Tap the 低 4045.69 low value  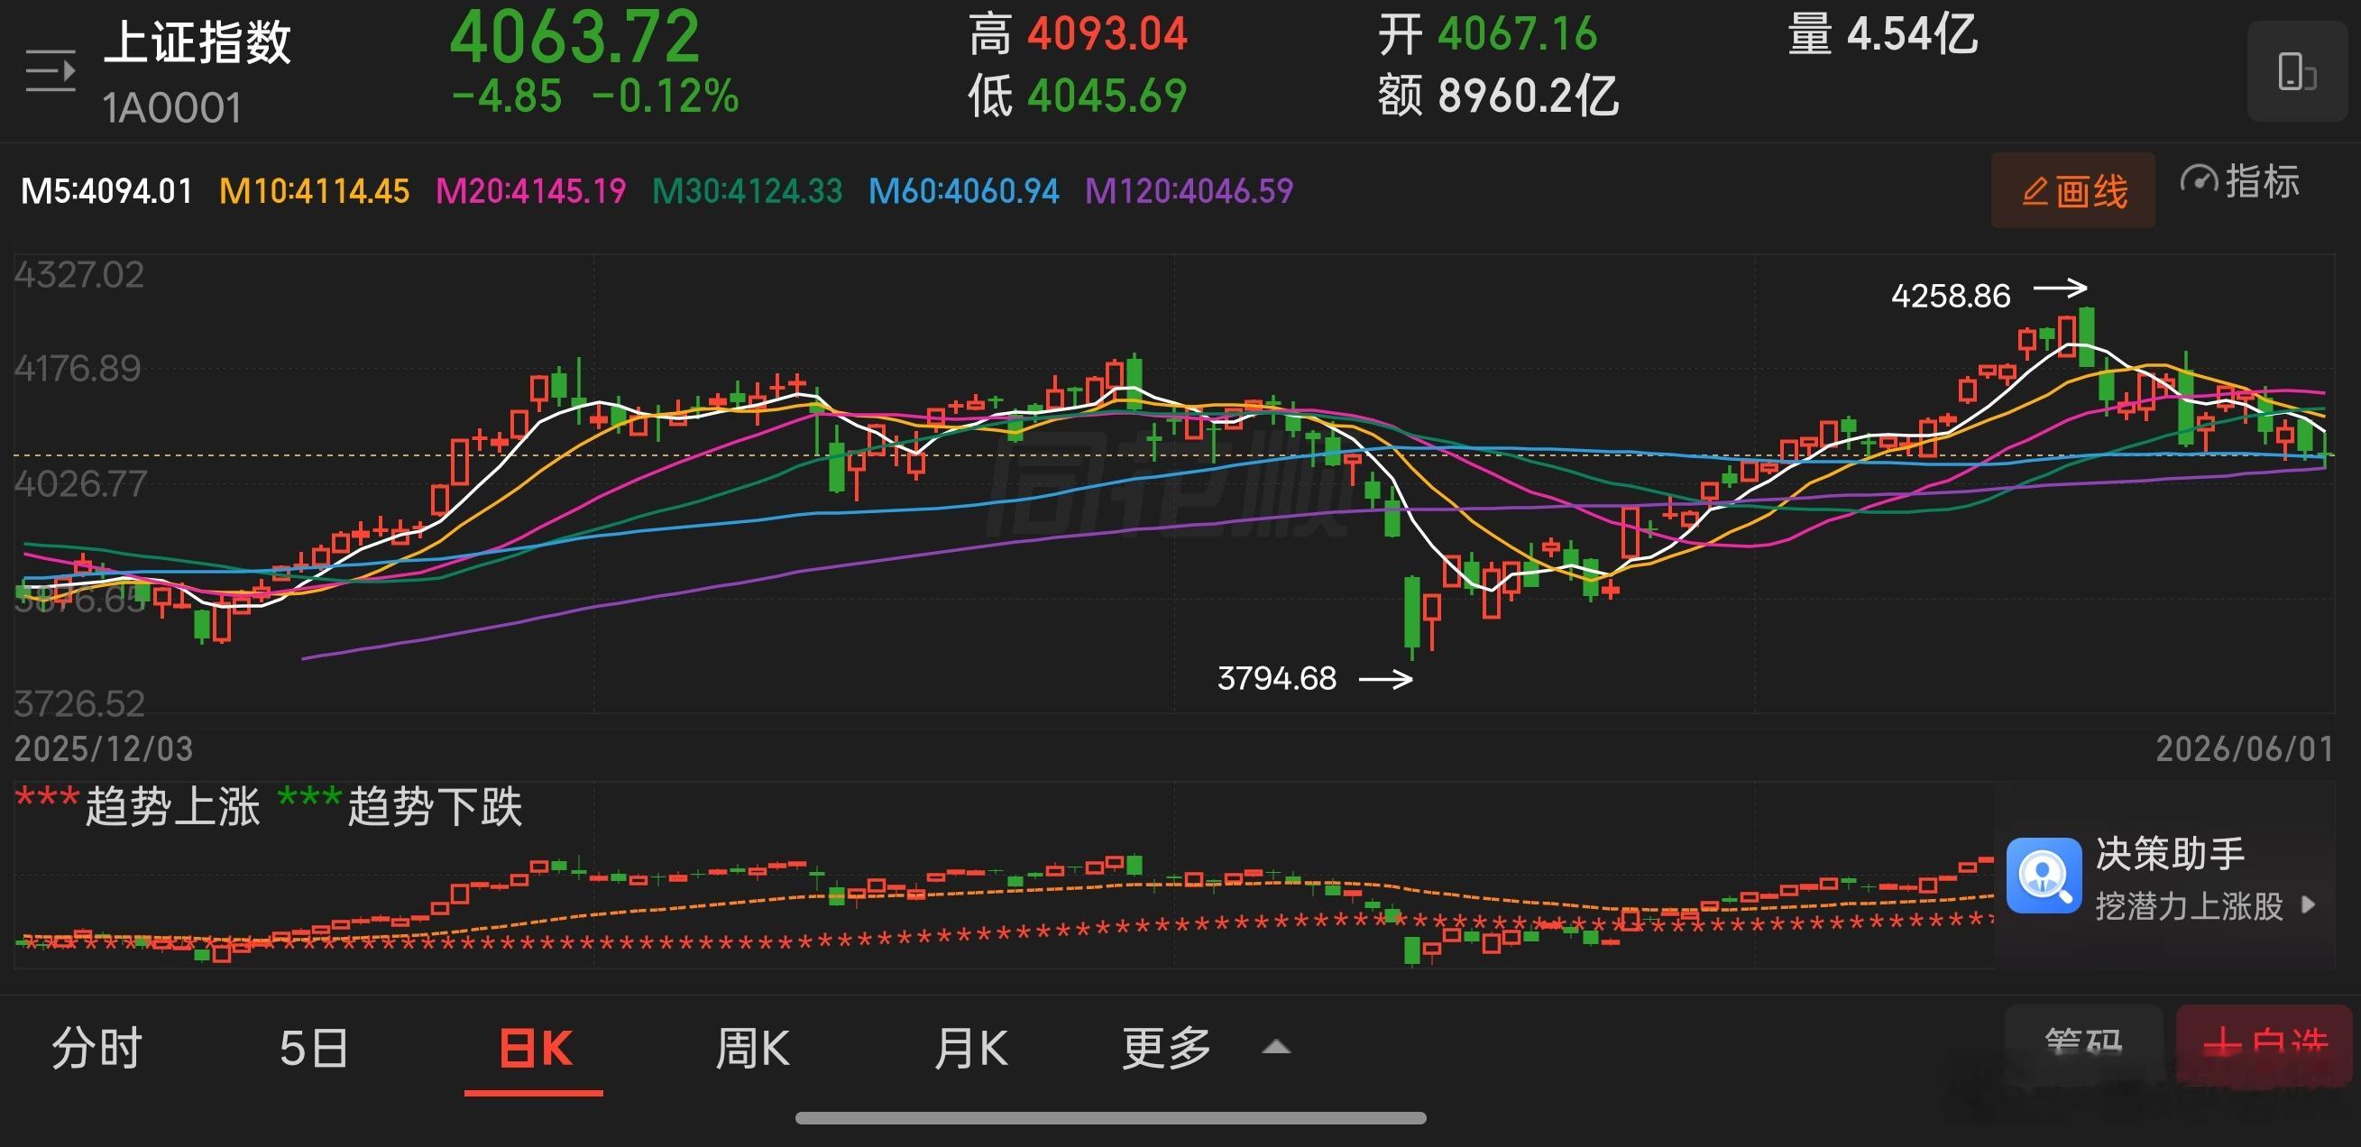click(x=1078, y=96)
